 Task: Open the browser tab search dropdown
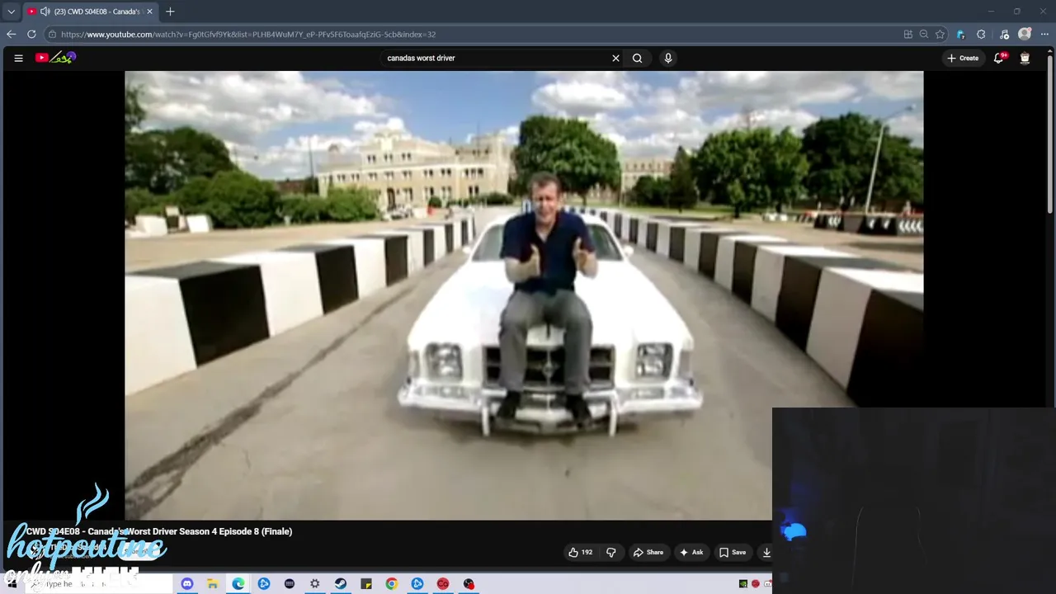coord(11,12)
